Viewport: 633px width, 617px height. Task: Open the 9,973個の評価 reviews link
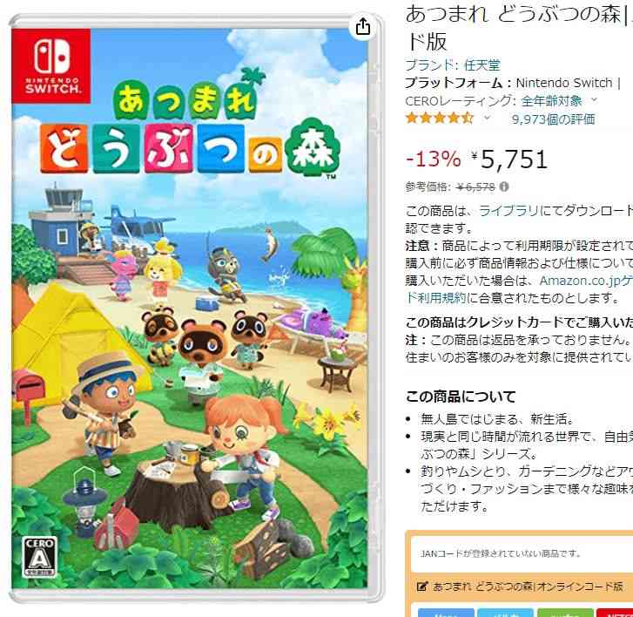(x=553, y=119)
